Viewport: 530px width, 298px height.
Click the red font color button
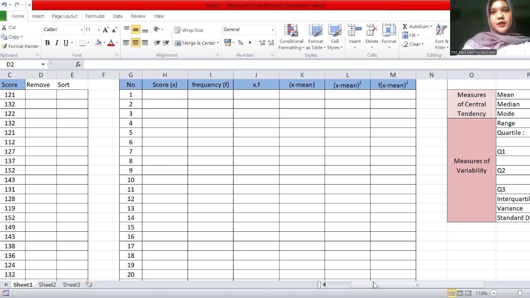click(x=111, y=43)
